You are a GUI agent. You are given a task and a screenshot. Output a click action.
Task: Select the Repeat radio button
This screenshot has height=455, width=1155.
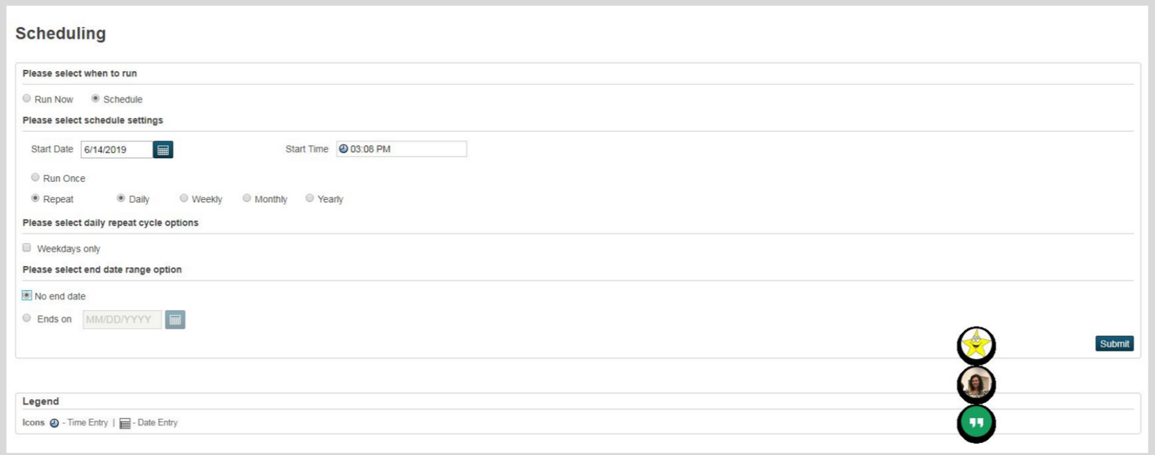pos(35,198)
